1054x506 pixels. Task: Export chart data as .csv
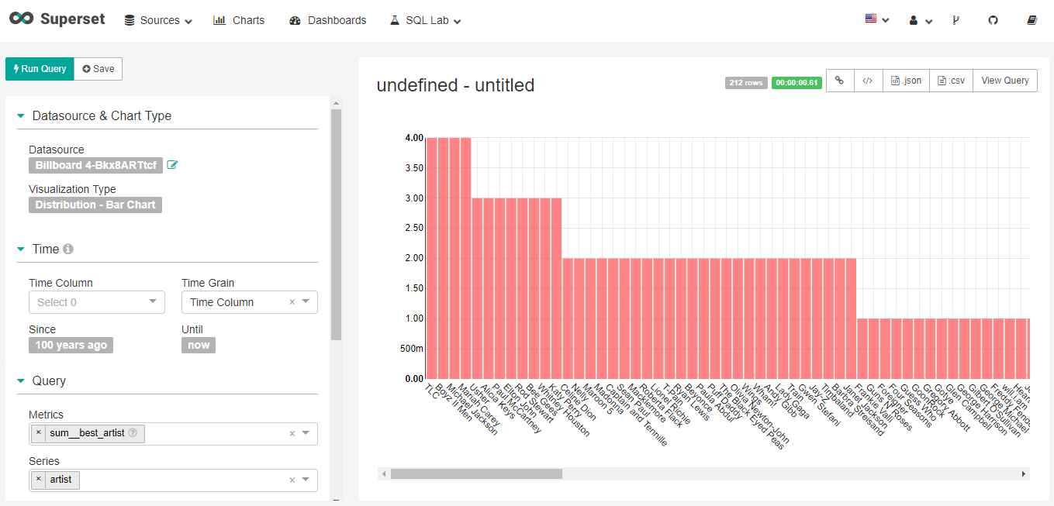(x=951, y=81)
